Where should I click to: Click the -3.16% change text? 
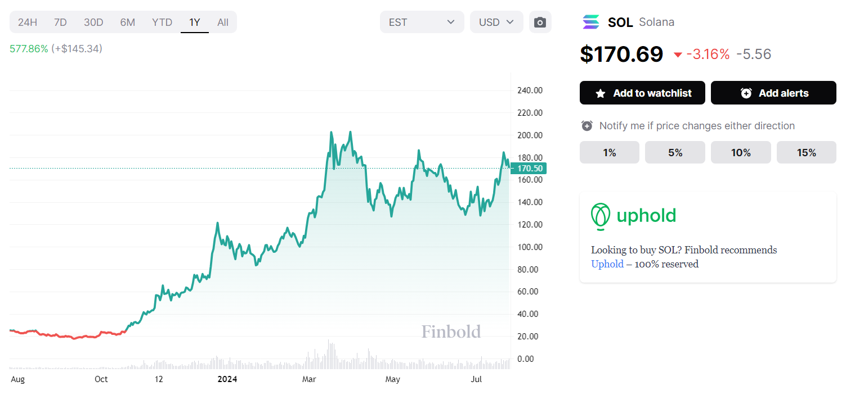pos(708,55)
